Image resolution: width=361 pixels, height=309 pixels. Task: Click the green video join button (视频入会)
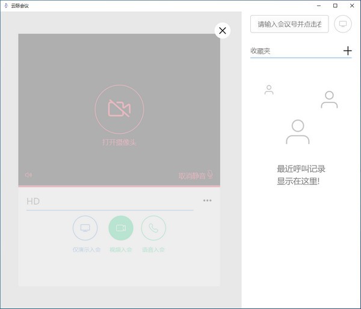coord(120,228)
